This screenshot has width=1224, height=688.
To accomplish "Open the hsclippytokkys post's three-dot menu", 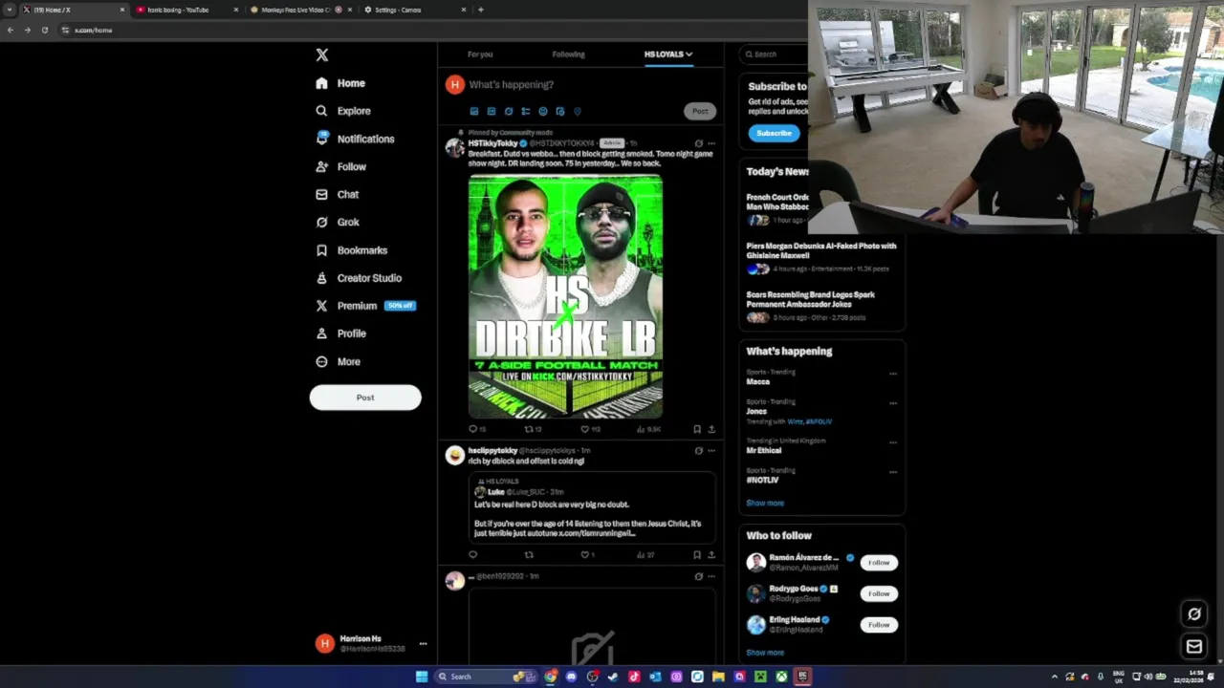I will (710, 450).
